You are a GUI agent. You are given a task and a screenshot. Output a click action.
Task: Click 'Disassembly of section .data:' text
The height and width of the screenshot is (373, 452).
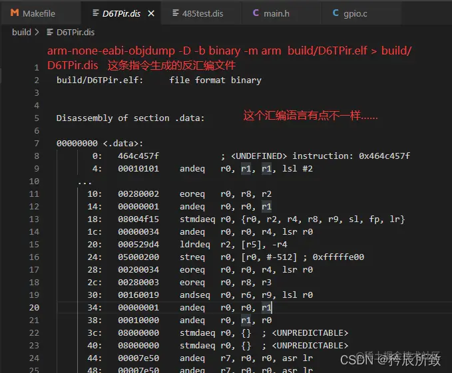pos(130,118)
